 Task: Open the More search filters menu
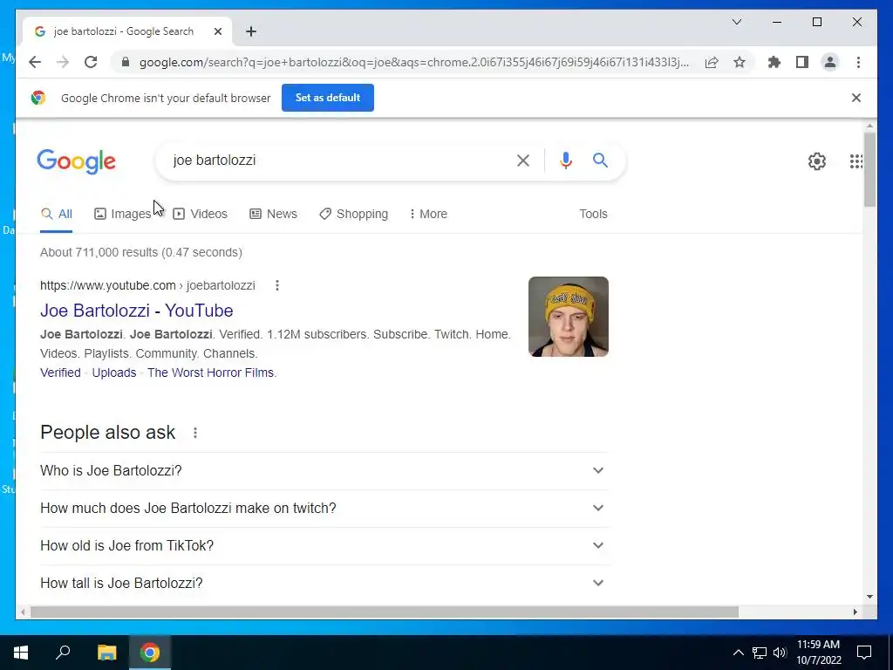[428, 215]
